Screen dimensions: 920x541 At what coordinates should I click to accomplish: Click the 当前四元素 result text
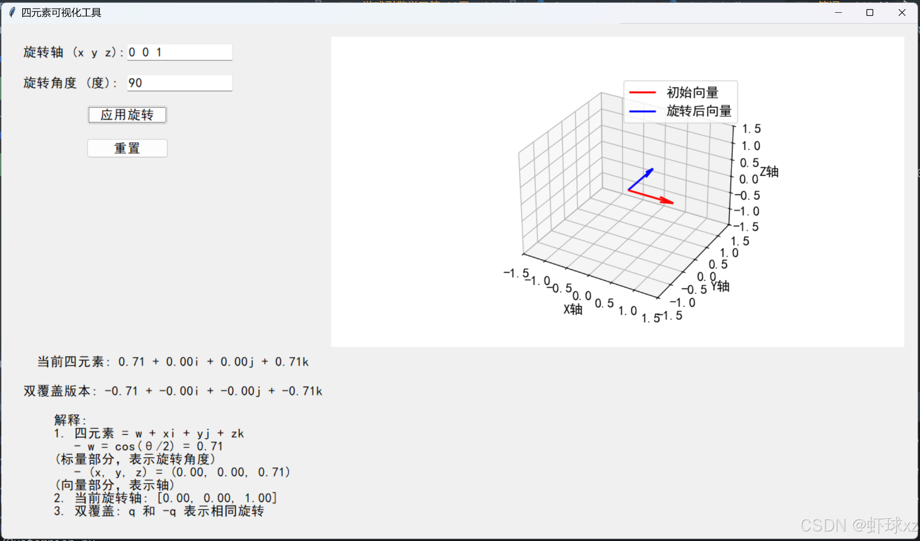click(173, 362)
